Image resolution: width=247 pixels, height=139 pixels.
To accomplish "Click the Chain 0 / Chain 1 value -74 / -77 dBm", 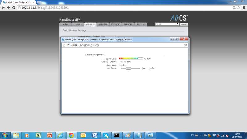I will point(125,62).
